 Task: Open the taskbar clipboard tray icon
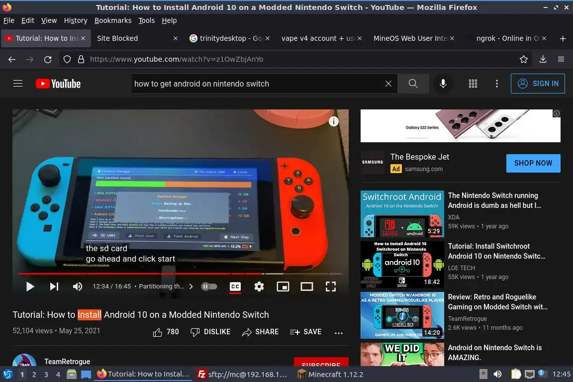coord(516,375)
